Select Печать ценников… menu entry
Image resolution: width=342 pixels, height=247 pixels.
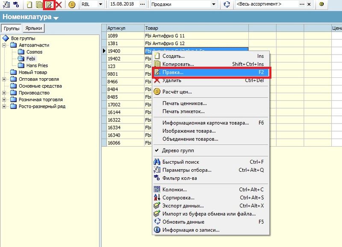pos(211,103)
